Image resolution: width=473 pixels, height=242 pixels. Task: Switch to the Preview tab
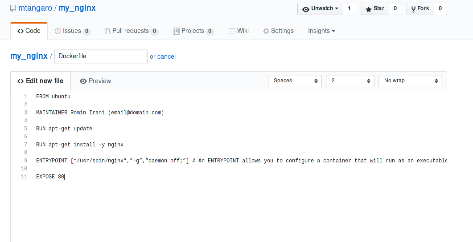tap(95, 81)
